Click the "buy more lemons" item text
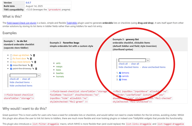This screenshot has width=192, height=126. click(22, 62)
